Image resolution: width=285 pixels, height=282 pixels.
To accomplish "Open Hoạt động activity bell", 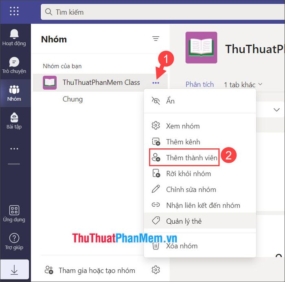I will [x=14, y=37].
